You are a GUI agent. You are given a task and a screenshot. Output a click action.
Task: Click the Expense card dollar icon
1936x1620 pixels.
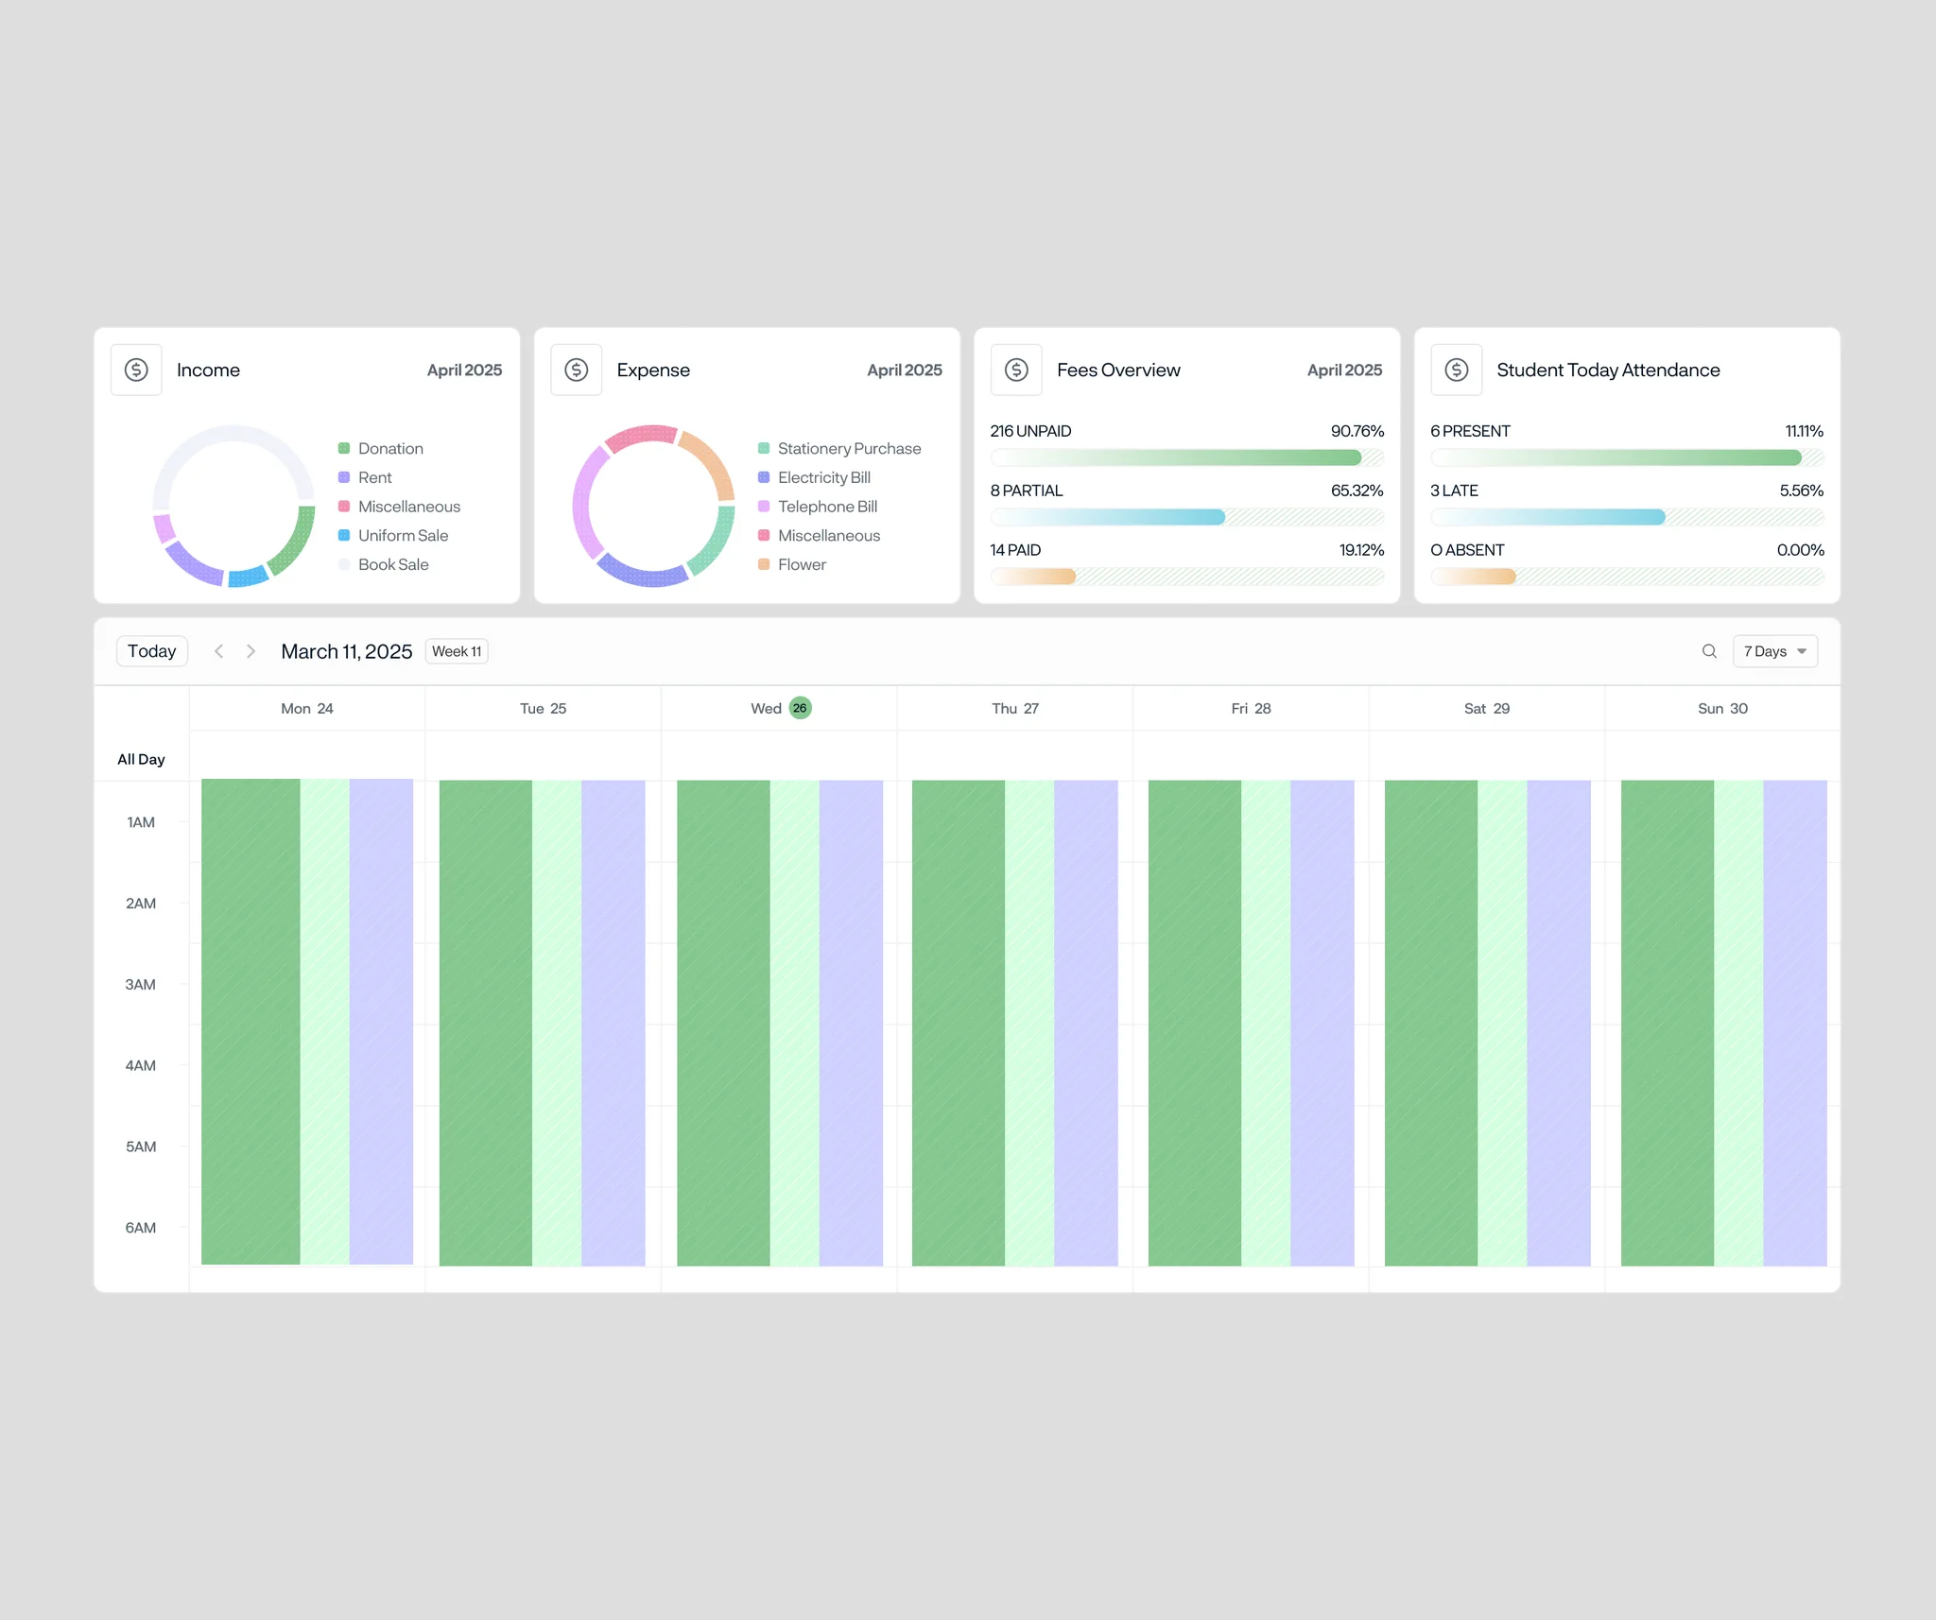tap(577, 370)
